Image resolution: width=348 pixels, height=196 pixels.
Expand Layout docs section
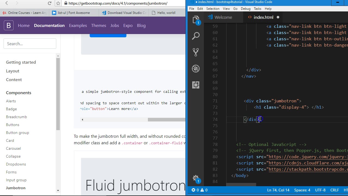[x=13, y=71]
